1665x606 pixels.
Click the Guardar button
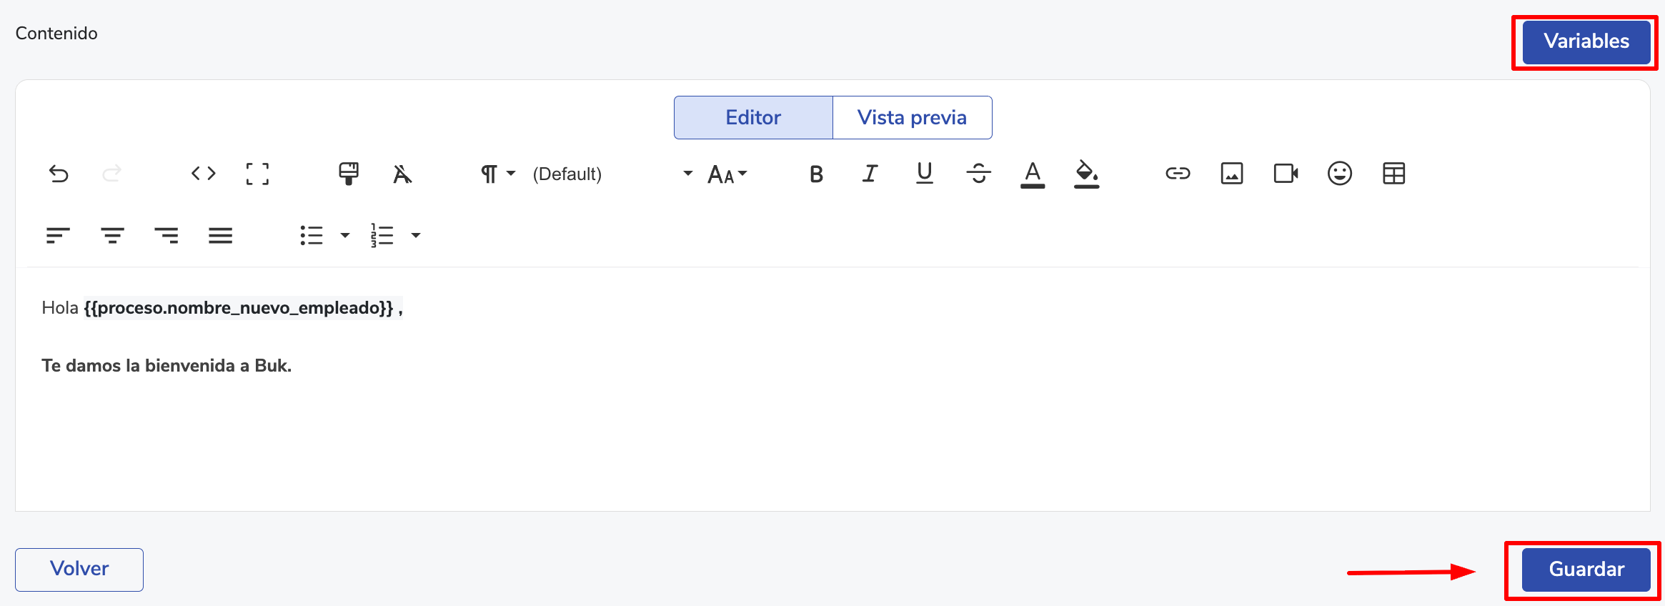1586,570
